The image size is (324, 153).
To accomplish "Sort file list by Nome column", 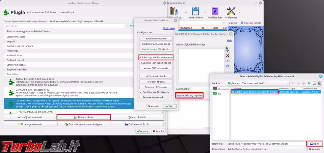I will (255, 88).
